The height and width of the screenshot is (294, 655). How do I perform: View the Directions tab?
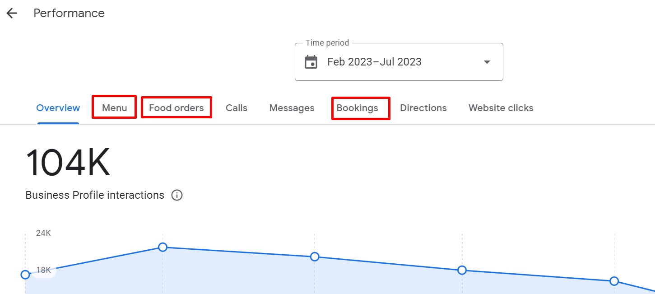423,108
